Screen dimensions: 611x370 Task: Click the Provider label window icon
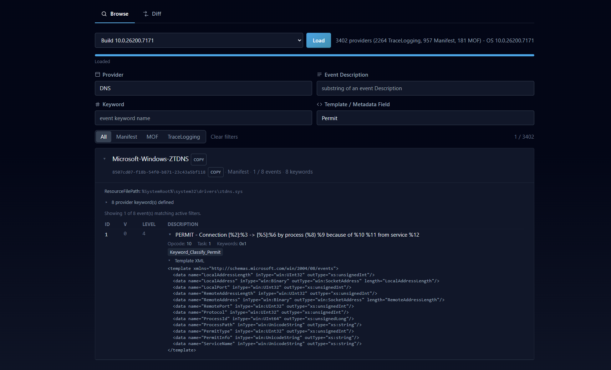click(x=97, y=74)
